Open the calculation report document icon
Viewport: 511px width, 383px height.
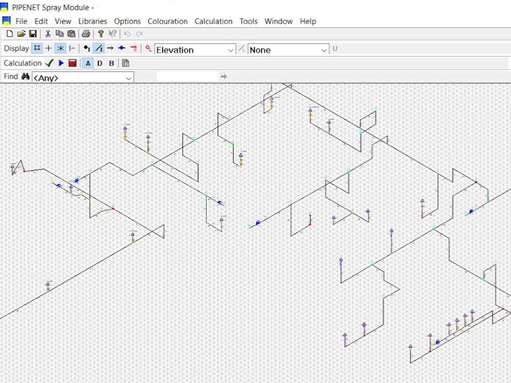(x=125, y=64)
